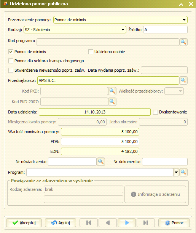Click the application icon in title bar
Viewport: 196px width, 233px height.
click(5, 3)
